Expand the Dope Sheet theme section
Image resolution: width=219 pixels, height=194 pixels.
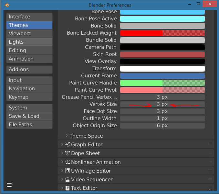click(x=62, y=153)
